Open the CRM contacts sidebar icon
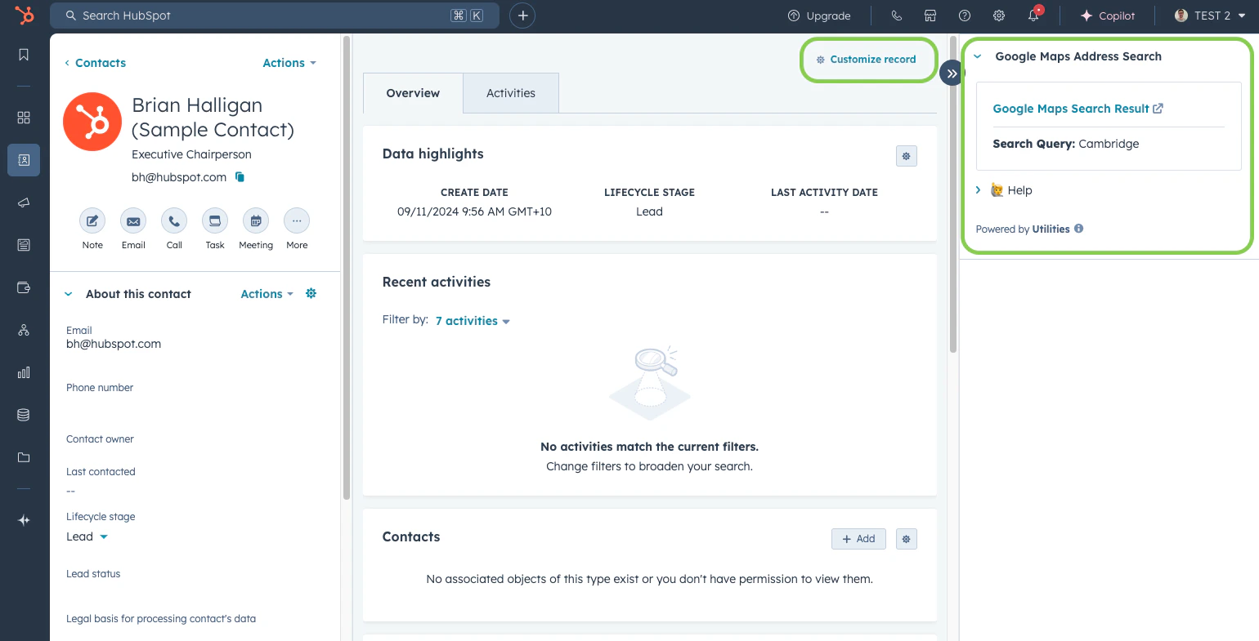Screen dimensions: 1259x641 coord(24,160)
